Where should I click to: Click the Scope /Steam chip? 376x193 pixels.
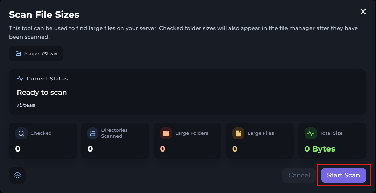[36, 54]
